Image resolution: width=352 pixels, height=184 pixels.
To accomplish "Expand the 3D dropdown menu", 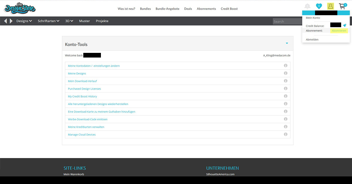I will (69, 21).
